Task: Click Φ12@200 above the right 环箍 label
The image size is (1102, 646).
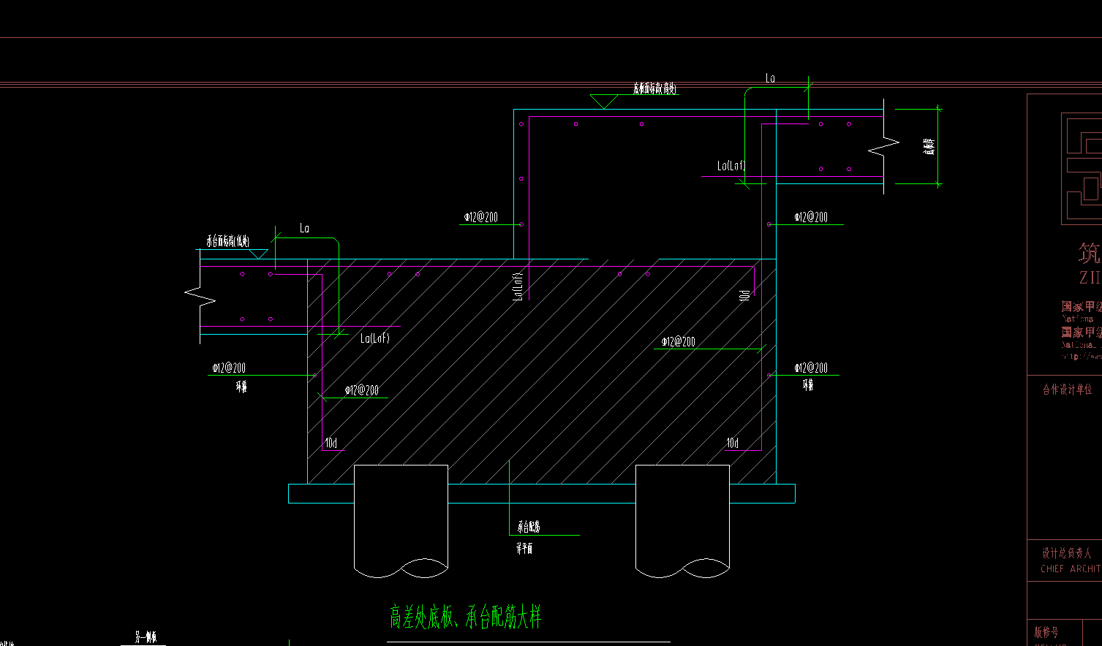Action: coord(811,368)
